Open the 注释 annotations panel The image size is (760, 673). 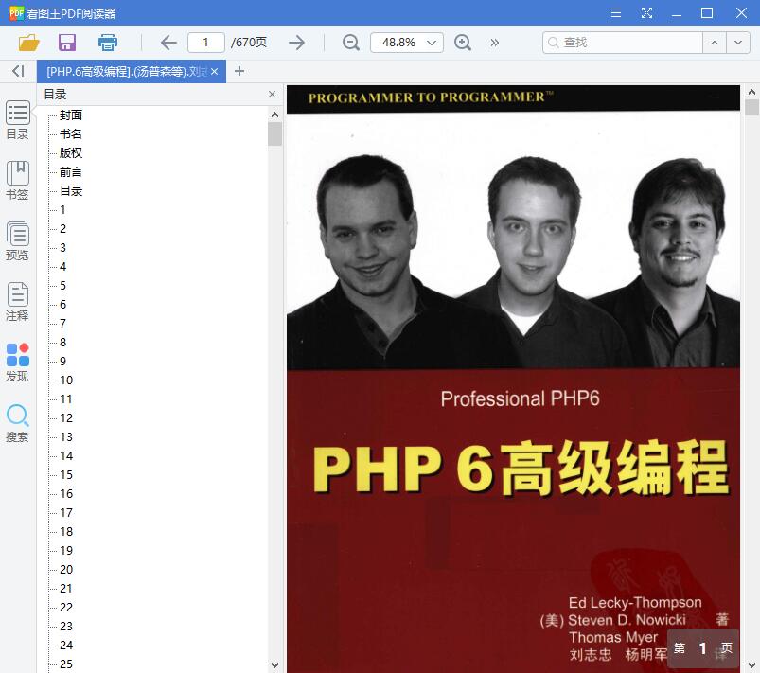pos(16,303)
